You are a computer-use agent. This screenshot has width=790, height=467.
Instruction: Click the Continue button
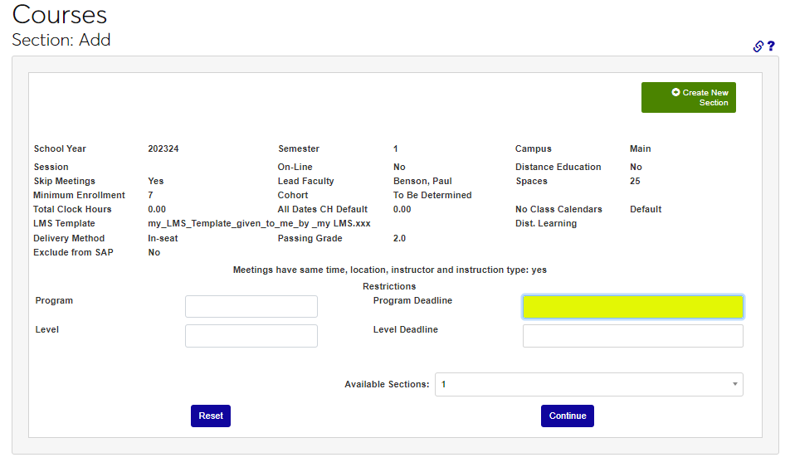pos(567,416)
